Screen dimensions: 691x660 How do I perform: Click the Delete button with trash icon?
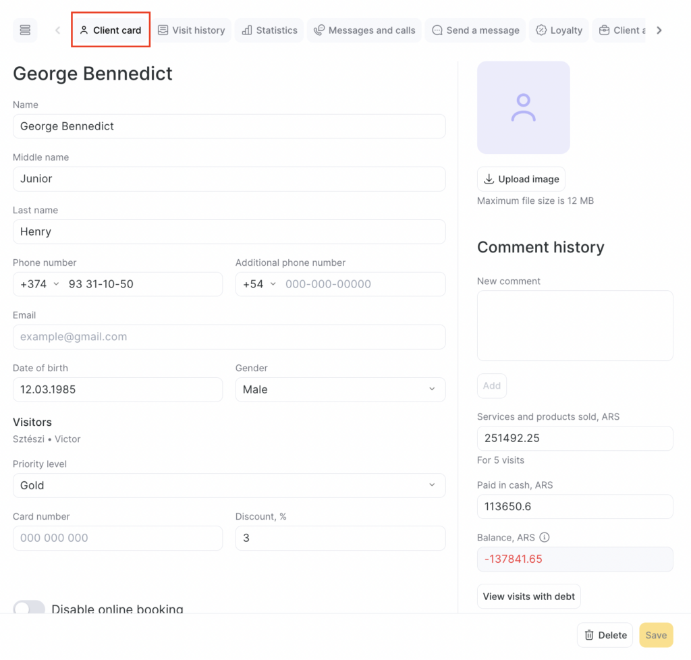point(605,635)
